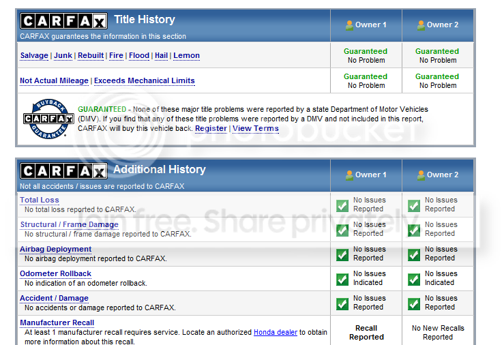504x345 pixels.
Task: Click Owner 2 person icon in Title History
Action: 421,25
